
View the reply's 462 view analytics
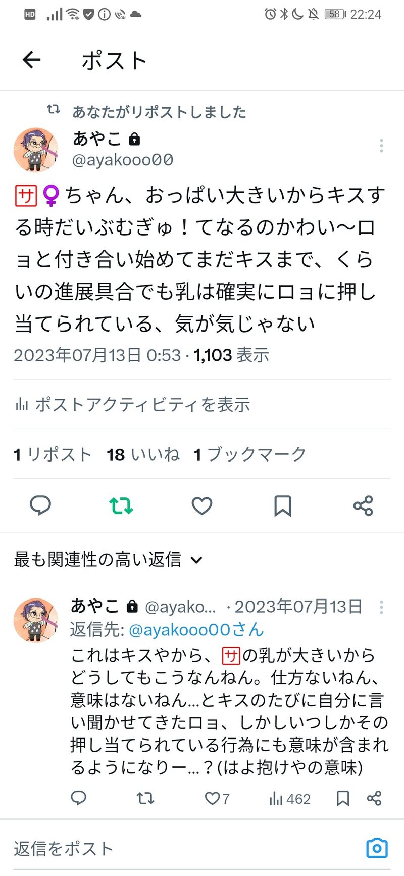click(290, 798)
